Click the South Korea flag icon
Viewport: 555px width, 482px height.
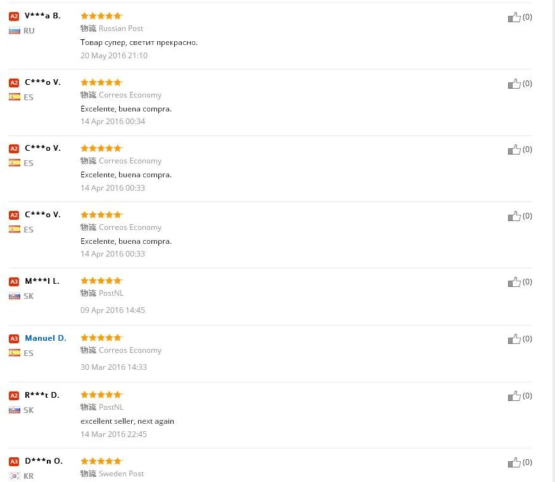[15, 476]
